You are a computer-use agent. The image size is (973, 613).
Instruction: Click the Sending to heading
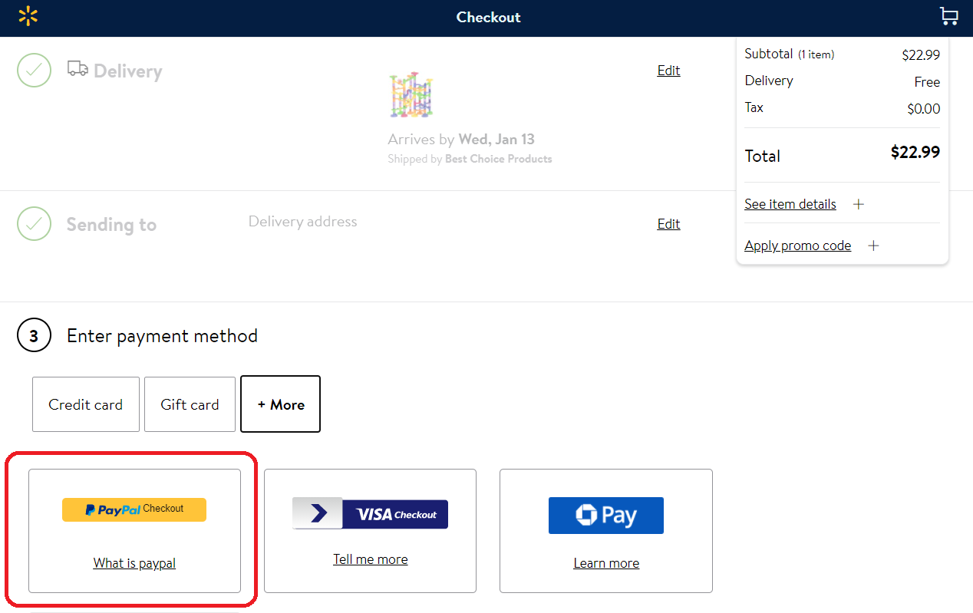point(111,225)
